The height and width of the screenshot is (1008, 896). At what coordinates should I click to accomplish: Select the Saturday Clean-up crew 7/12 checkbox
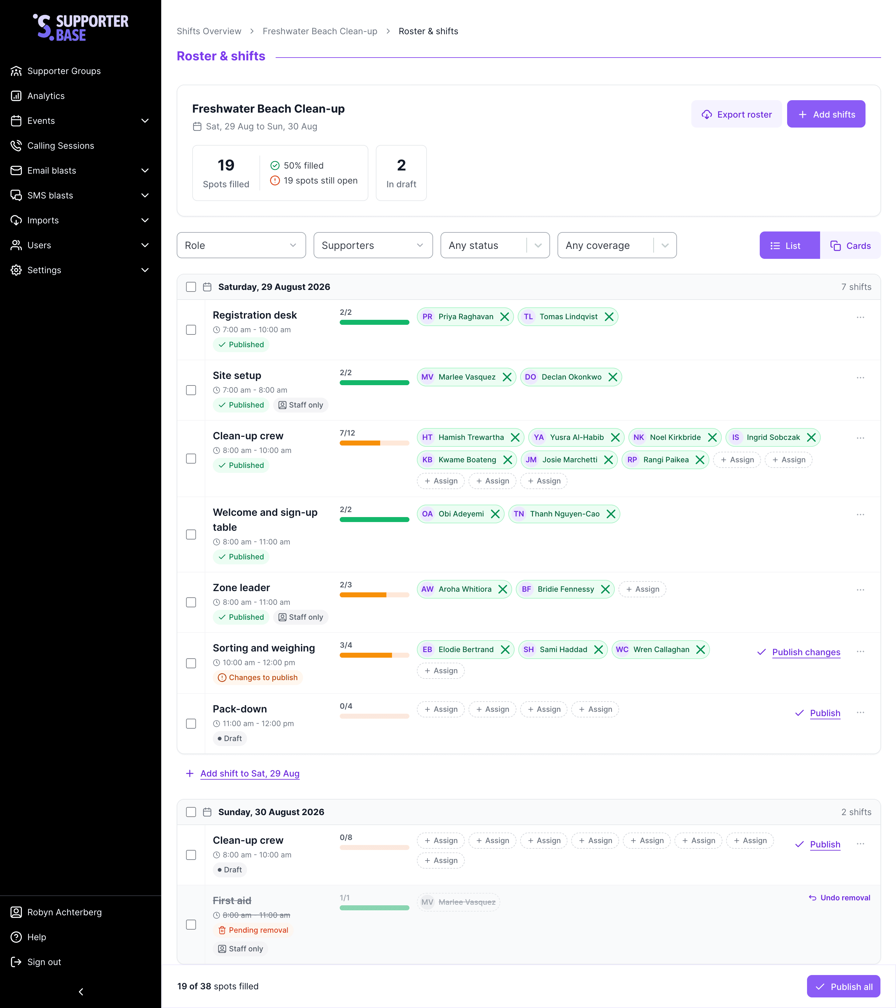[191, 459]
